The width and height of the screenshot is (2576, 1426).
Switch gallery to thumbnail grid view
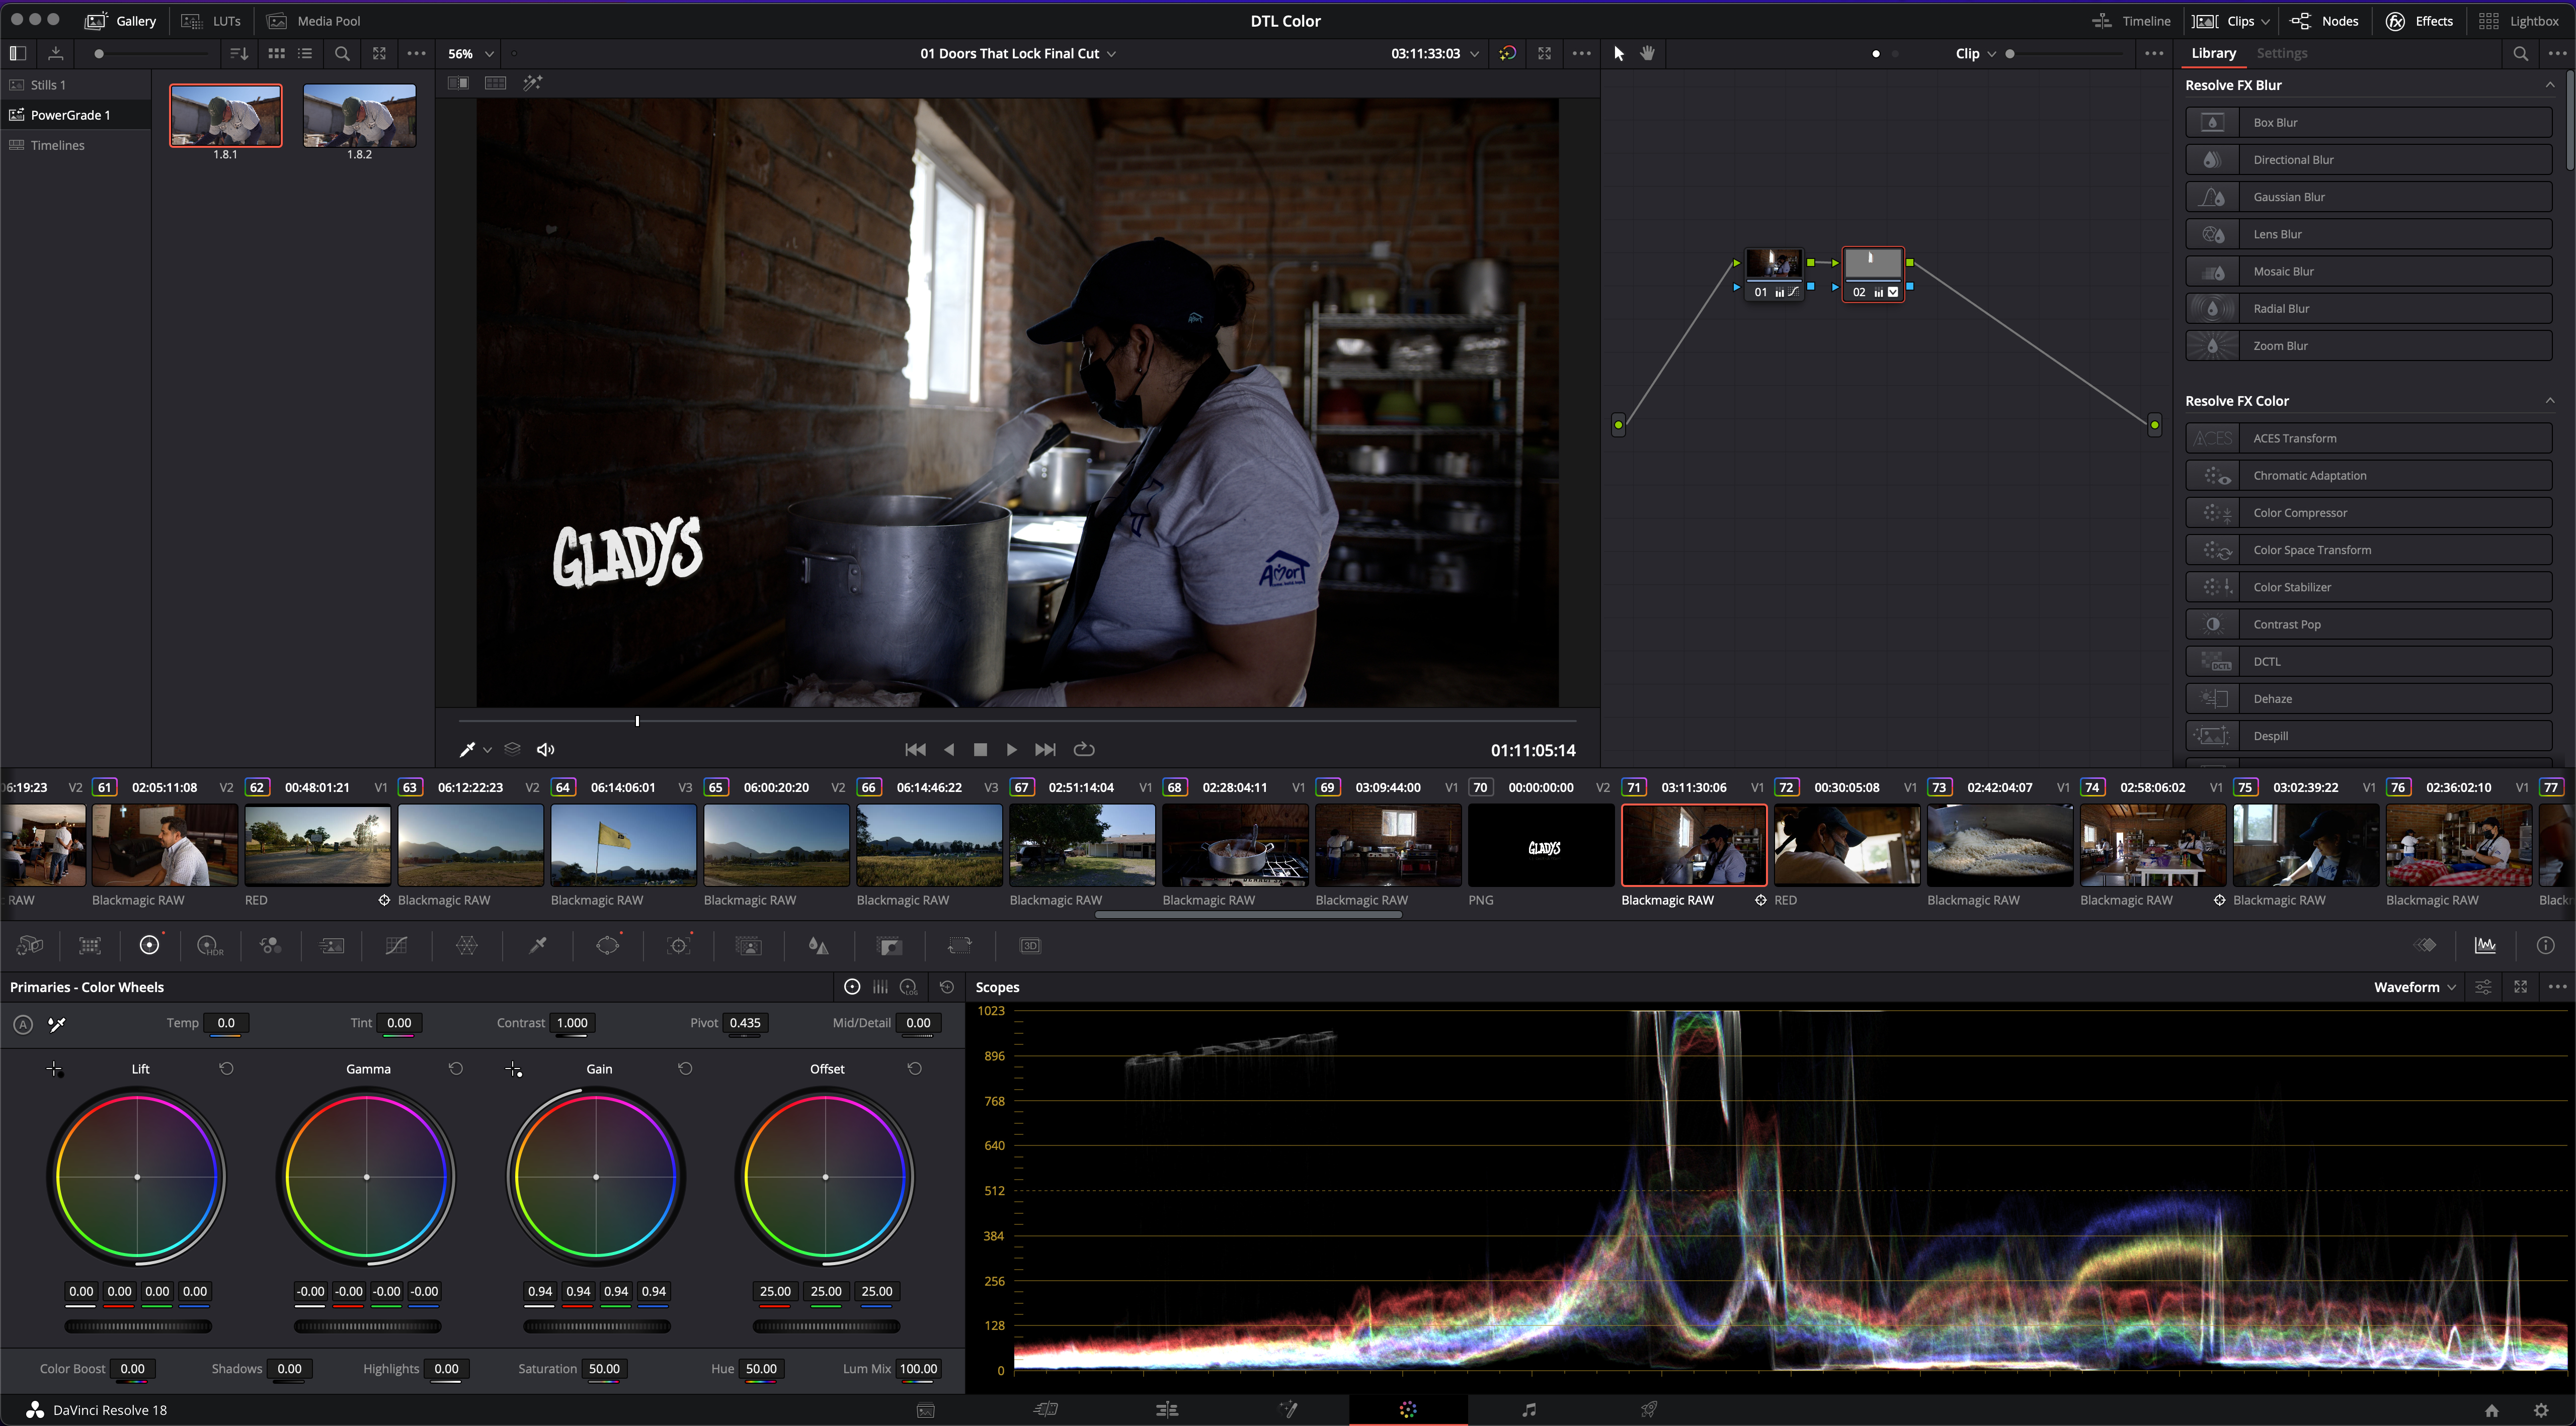tap(277, 54)
